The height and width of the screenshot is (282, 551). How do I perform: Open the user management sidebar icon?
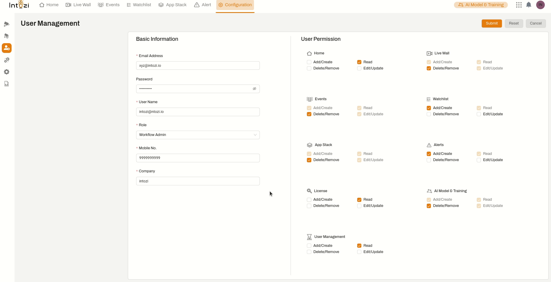(x=7, y=48)
